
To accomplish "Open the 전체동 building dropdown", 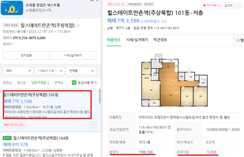I will click(x=81, y=71).
